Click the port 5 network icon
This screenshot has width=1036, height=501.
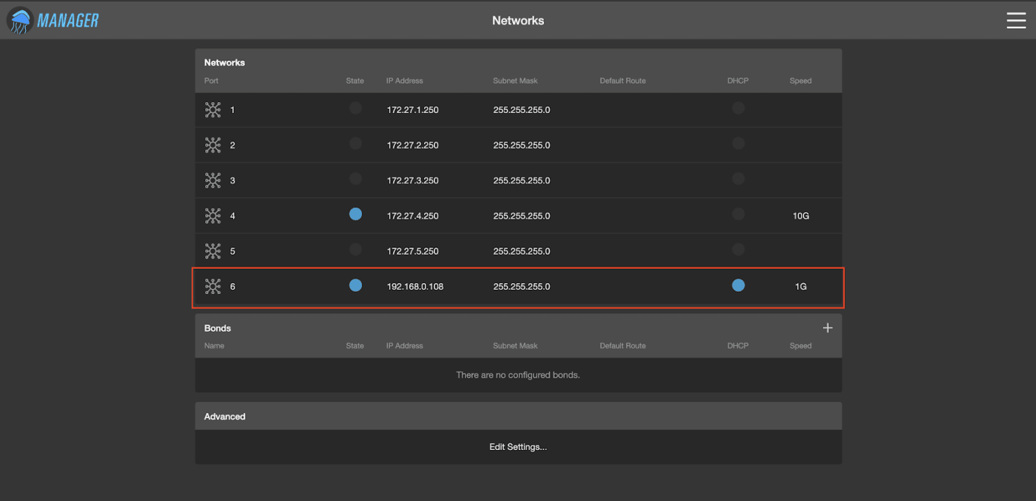[x=213, y=250]
